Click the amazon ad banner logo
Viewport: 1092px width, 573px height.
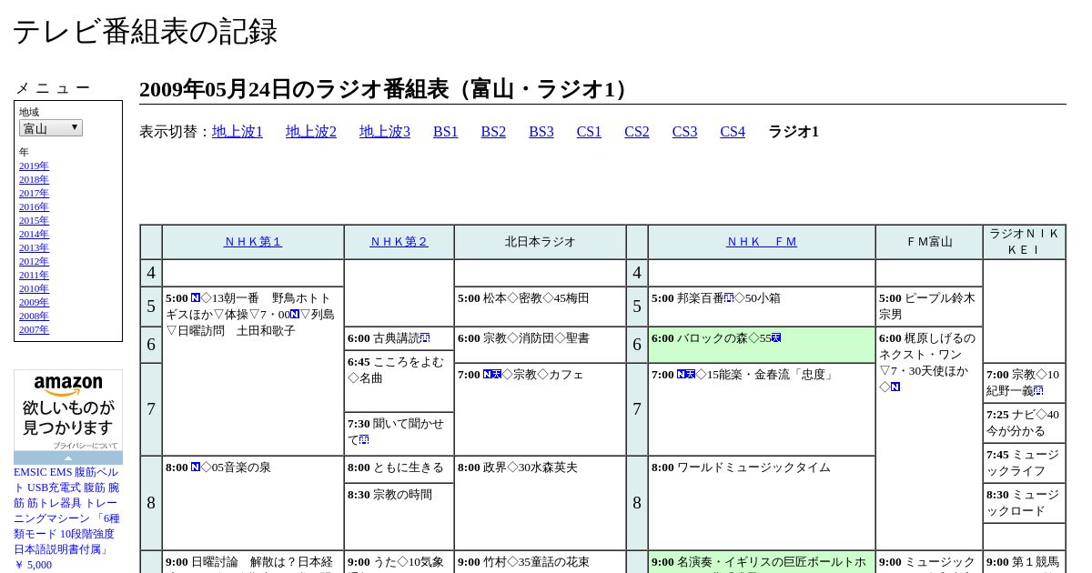coord(68,386)
